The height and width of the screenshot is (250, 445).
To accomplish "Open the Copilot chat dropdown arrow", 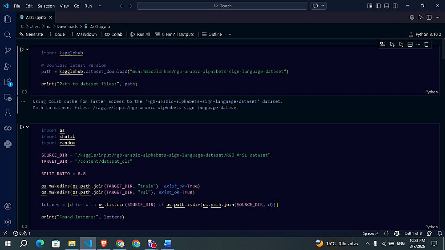I will 323,6.
